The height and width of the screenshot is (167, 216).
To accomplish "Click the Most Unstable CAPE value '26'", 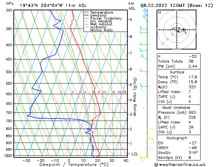I will point(191,127).
